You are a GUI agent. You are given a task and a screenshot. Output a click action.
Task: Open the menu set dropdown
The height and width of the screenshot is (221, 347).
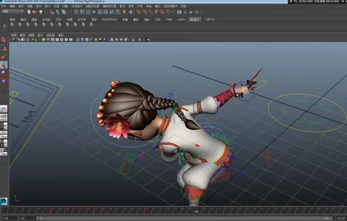click(x=13, y=11)
